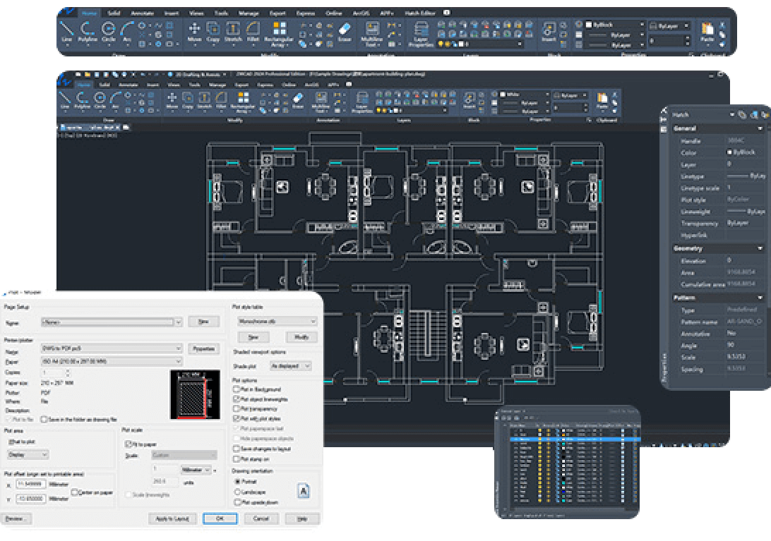Viewport: 771px width, 541px height.
Task: Open the Annotate tab in the enlarged top ribbon
Action: (142, 13)
